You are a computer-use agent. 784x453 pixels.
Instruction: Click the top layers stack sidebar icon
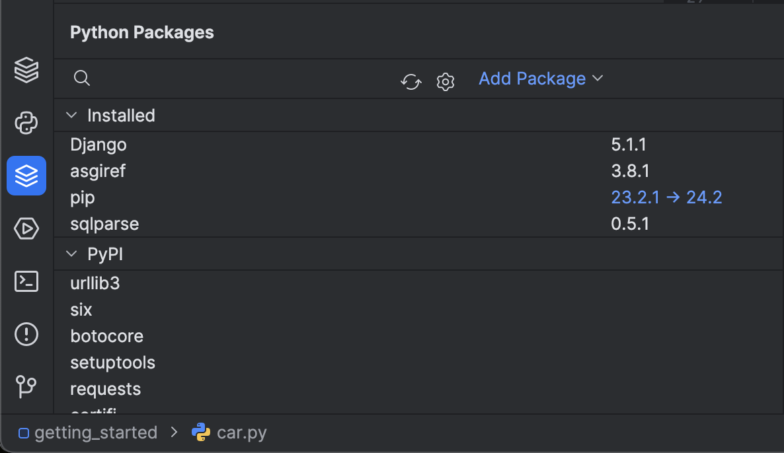point(26,70)
